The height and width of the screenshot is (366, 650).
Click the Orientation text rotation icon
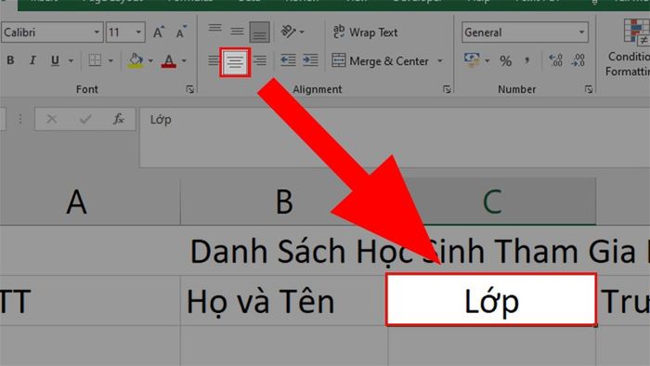(288, 31)
